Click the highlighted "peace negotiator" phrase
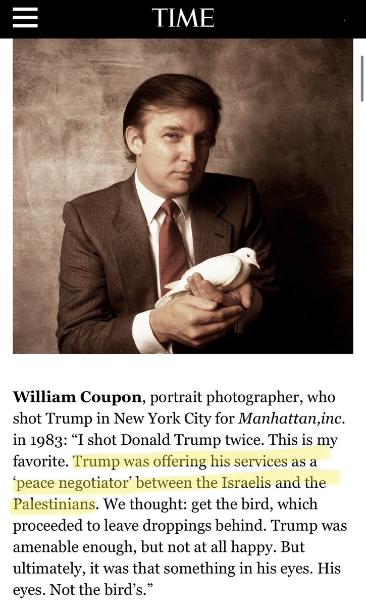This screenshot has height=606, width=366. [68, 483]
